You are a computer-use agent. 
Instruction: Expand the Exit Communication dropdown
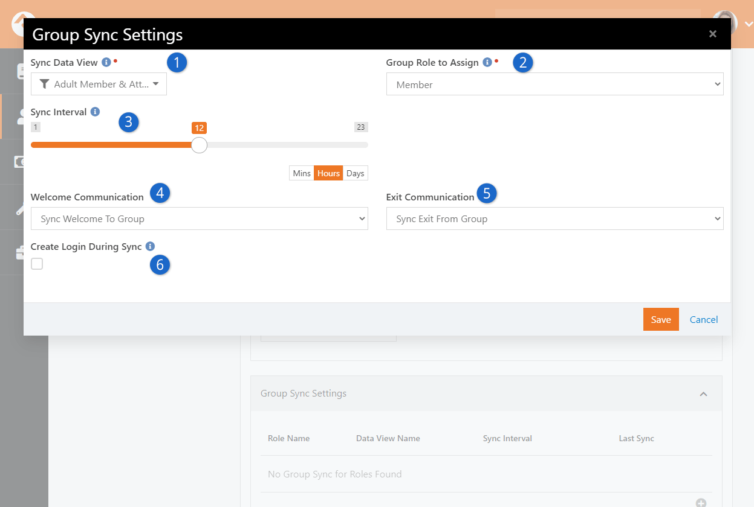(x=554, y=218)
